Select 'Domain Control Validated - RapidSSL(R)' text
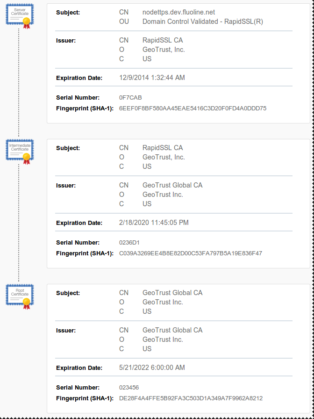Viewport: 314px width, 419px height. point(203,22)
